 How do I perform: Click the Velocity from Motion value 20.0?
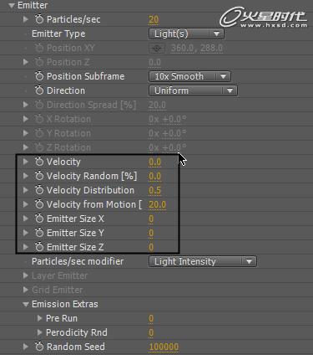pos(157,204)
